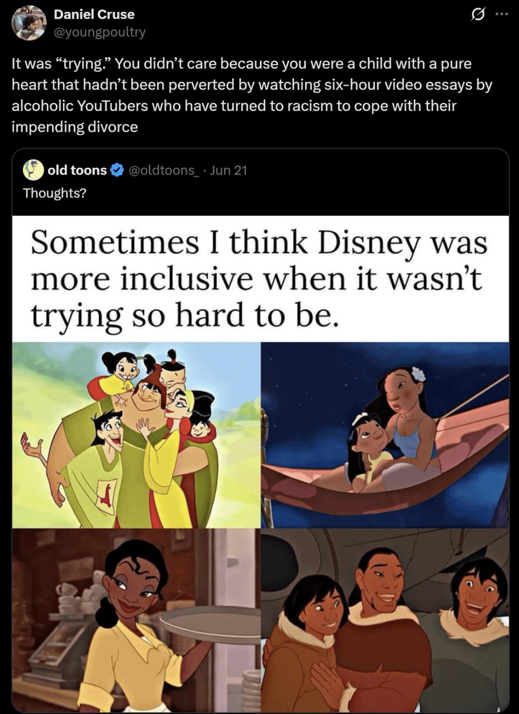The image size is (519, 714).
Task: Open the three-dot more options menu
Action: click(502, 15)
